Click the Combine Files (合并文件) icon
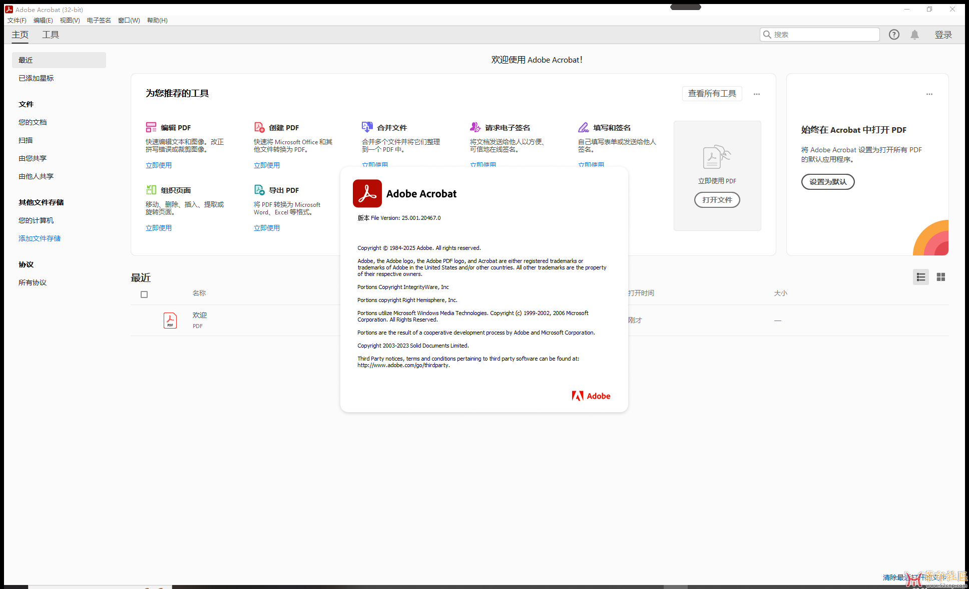The height and width of the screenshot is (589, 969). [367, 127]
